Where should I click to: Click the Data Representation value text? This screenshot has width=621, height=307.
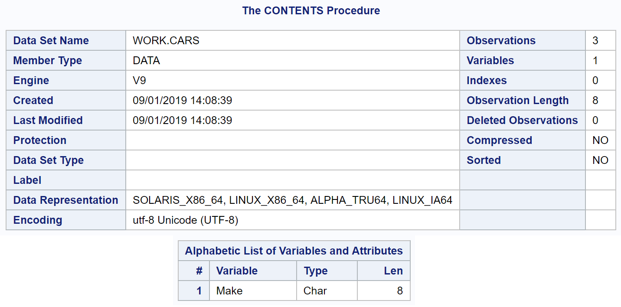[293, 200]
